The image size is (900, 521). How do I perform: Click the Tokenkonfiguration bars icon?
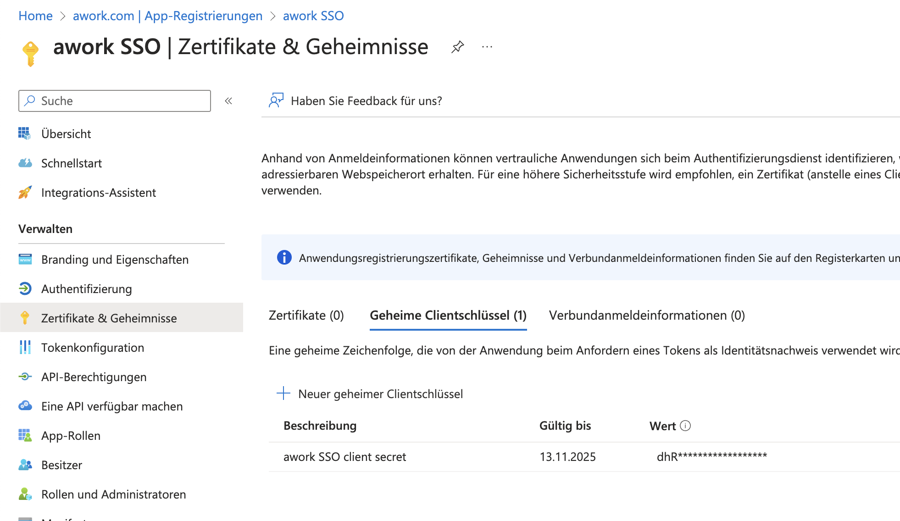pyautogui.click(x=25, y=347)
